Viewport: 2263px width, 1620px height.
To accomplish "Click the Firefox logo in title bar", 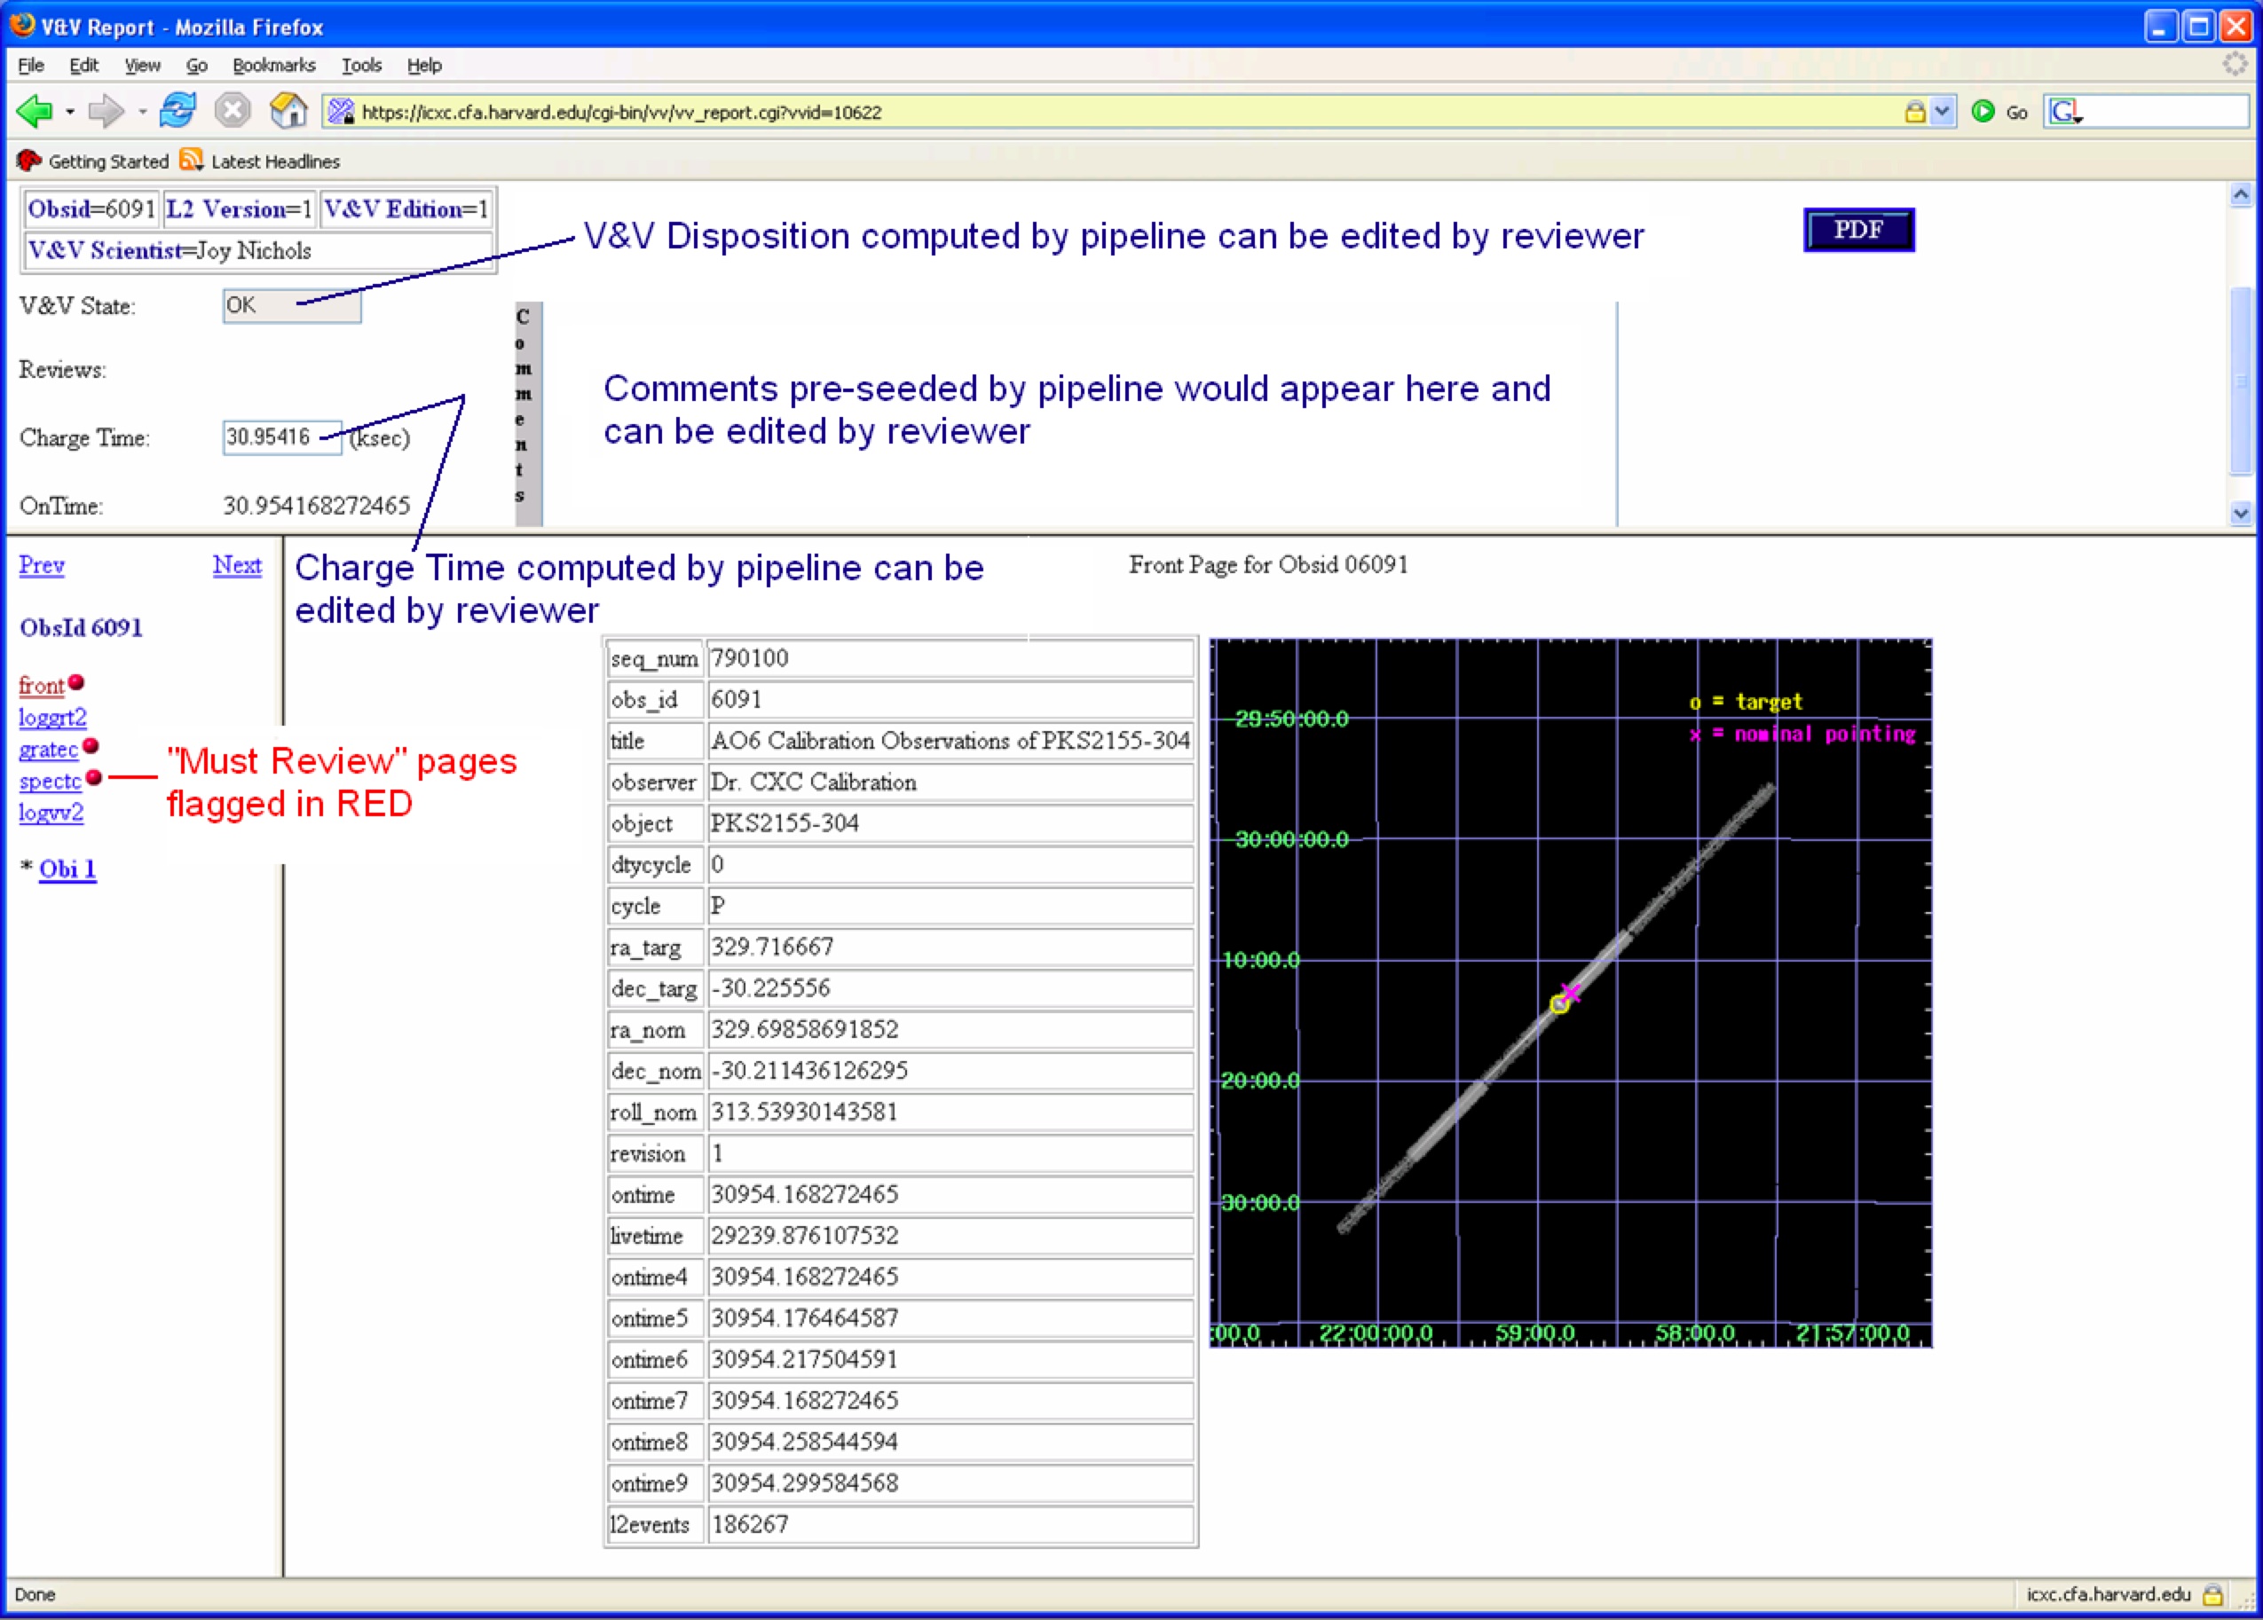I will [22, 25].
